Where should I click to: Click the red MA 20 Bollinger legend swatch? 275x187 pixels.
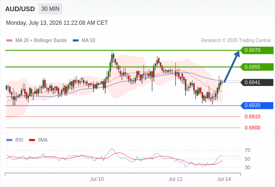coord(9,41)
